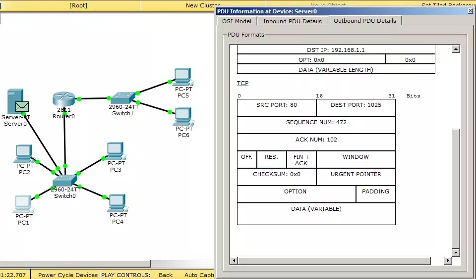Screen dimensions: 476x279
Task: Select the PC2 computer icon
Action: point(24,153)
